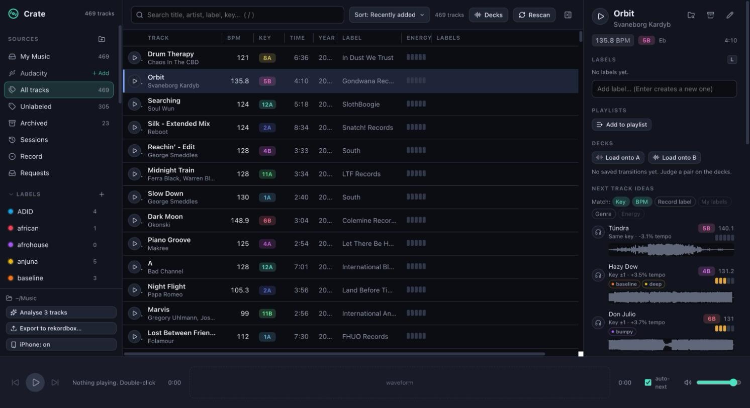Viewport: 750px width, 408px height.
Task: Focus the track search field
Action: click(237, 15)
